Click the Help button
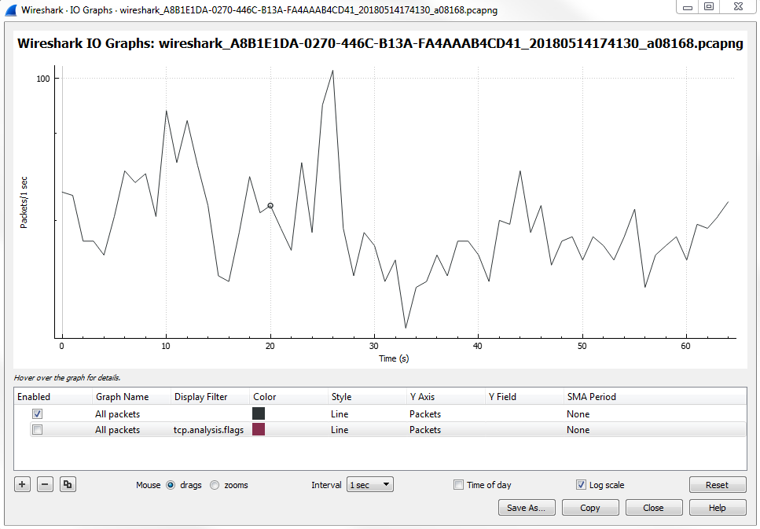Screen dimensions: 760x529 (x=718, y=508)
